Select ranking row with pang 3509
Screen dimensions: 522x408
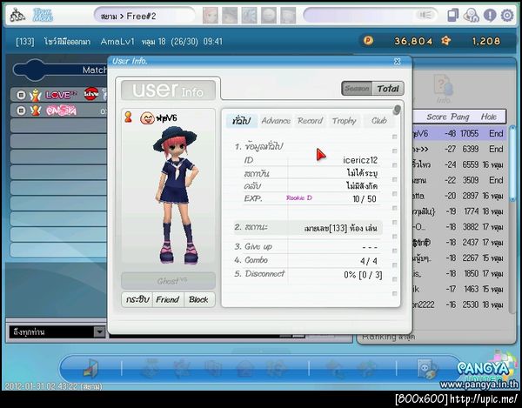(459, 180)
